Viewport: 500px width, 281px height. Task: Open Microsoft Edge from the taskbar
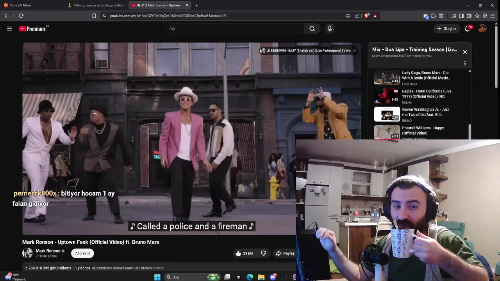point(250,277)
